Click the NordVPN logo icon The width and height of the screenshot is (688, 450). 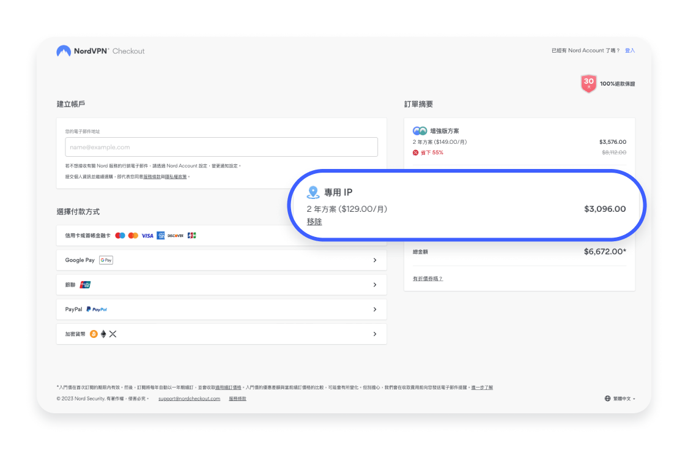click(x=64, y=51)
